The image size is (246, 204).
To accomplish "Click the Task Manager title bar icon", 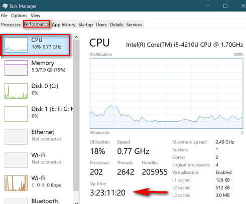I will (5, 6).
